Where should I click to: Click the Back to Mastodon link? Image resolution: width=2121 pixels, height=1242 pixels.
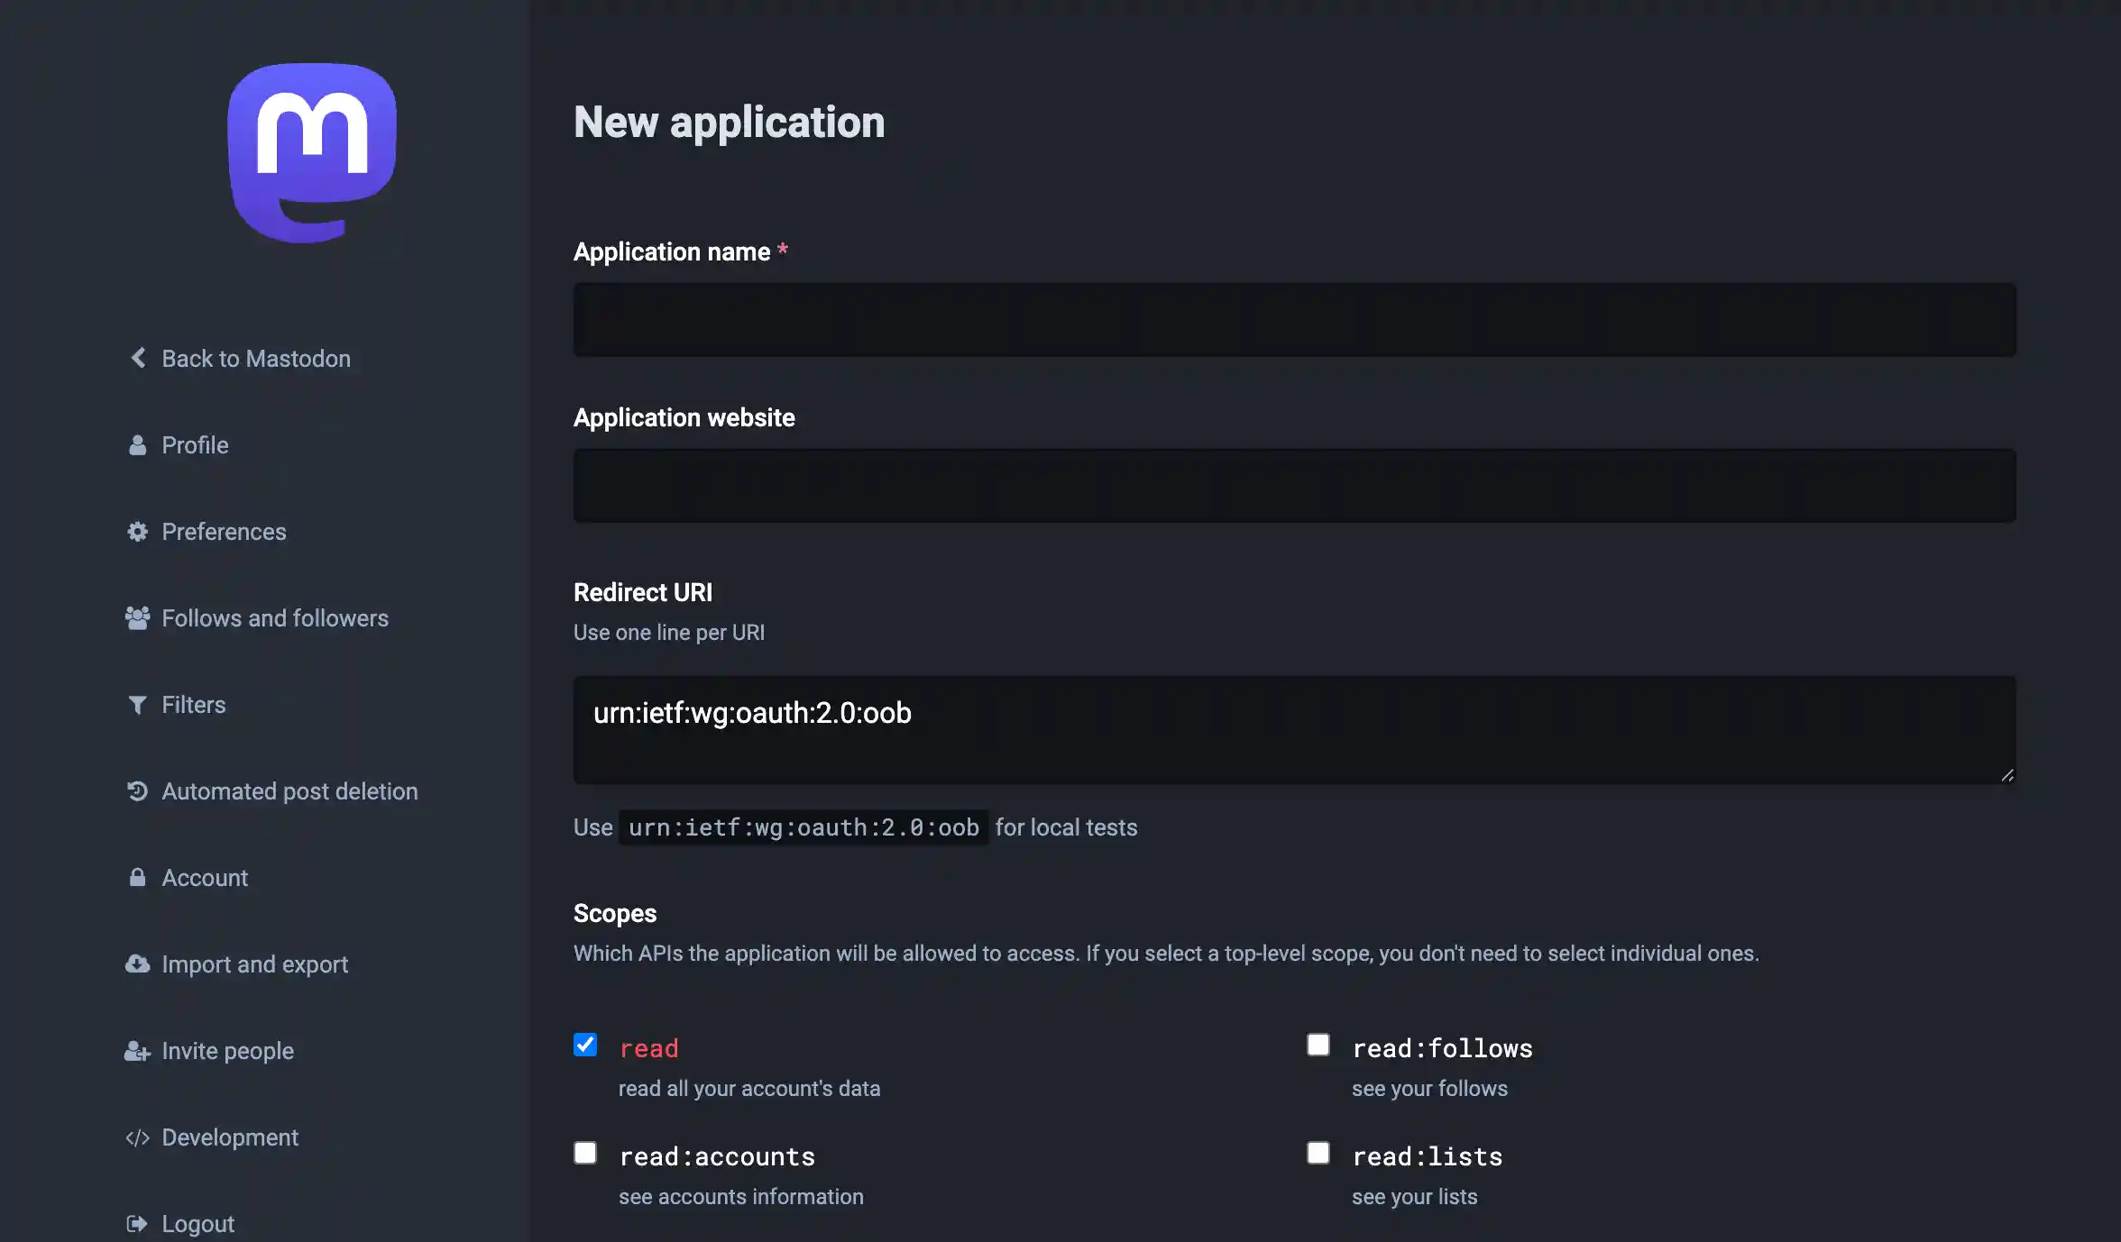[256, 358]
